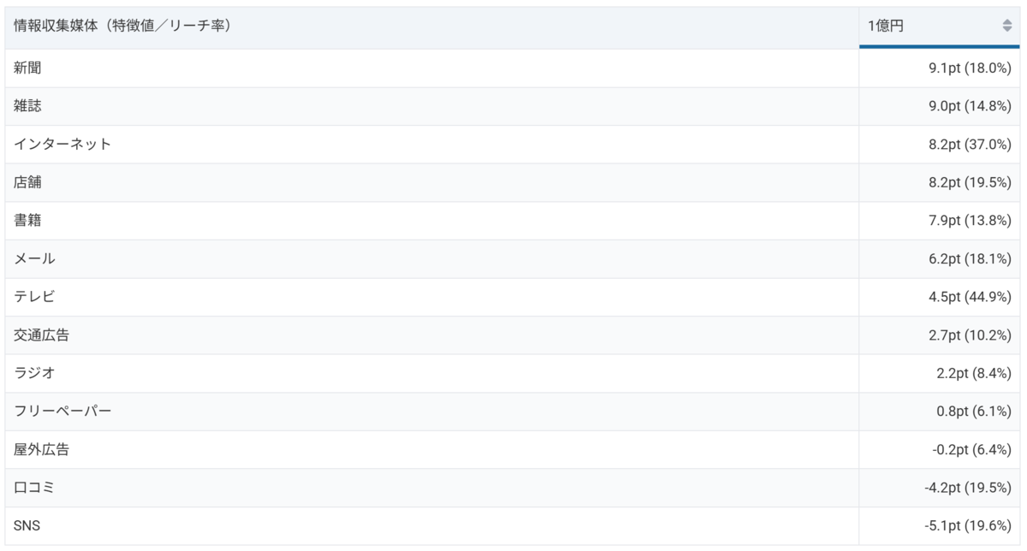
Task: Click the 交通広告 row label
Action: pyautogui.click(x=41, y=335)
